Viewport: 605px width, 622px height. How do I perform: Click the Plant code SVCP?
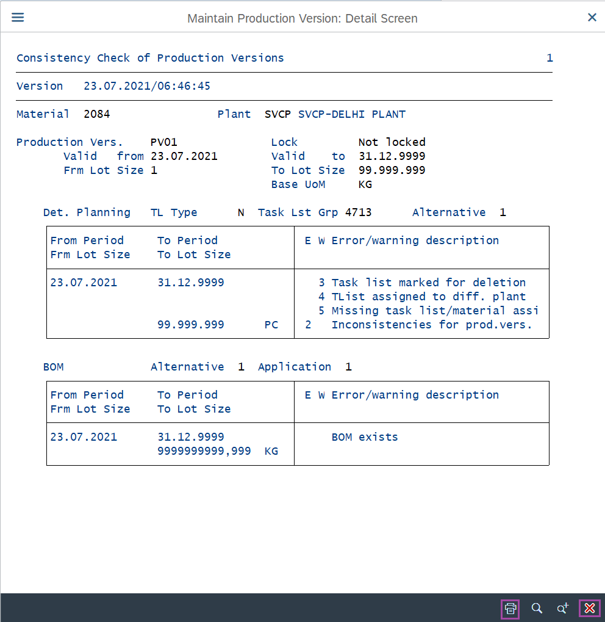pyautogui.click(x=277, y=114)
